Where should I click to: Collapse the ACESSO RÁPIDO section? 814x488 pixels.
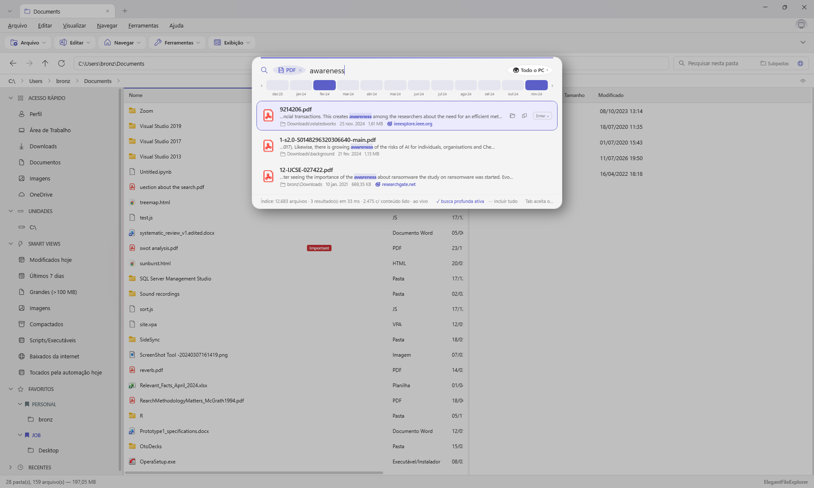[x=11, y=98]
